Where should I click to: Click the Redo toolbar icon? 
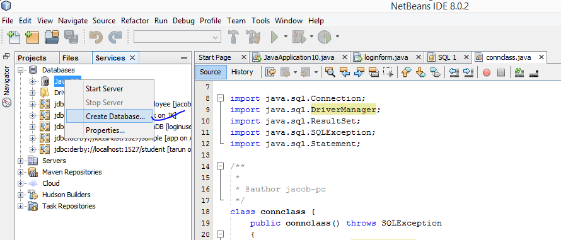(x=115, y=37)
